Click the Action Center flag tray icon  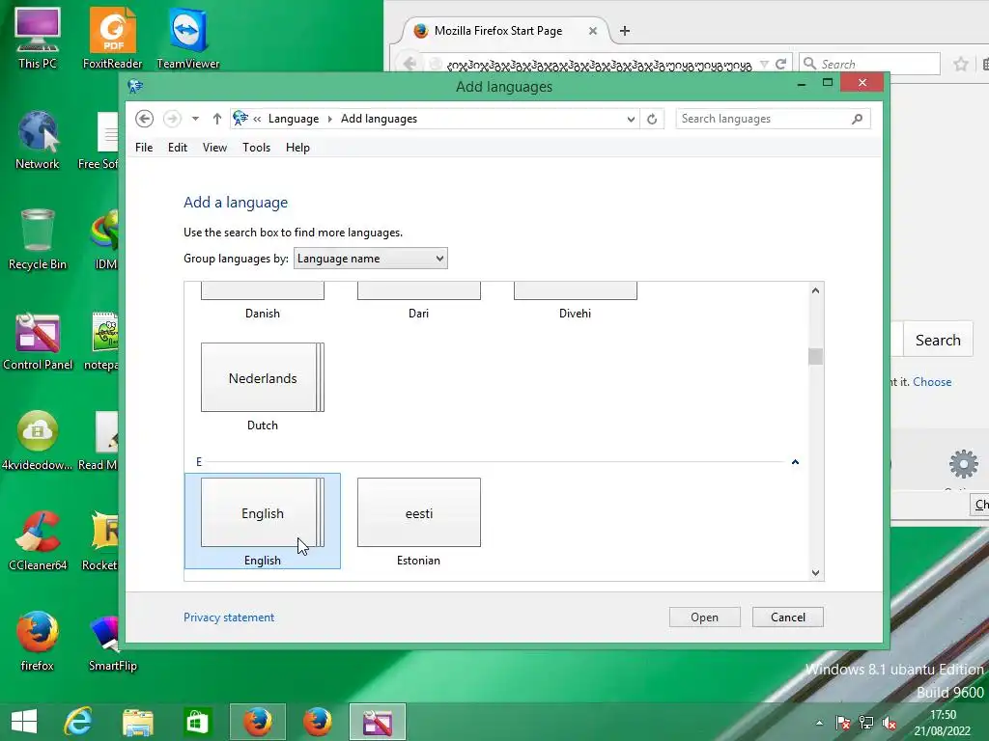tap(842, 723)
